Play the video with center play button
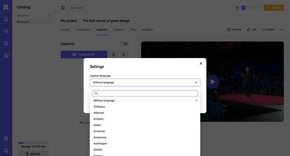 click(213, 82)
